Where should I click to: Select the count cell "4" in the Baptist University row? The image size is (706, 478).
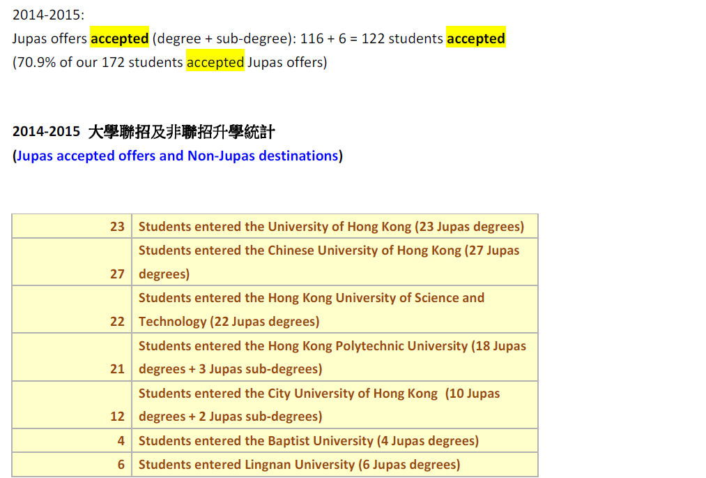click(x=72, y=440)
